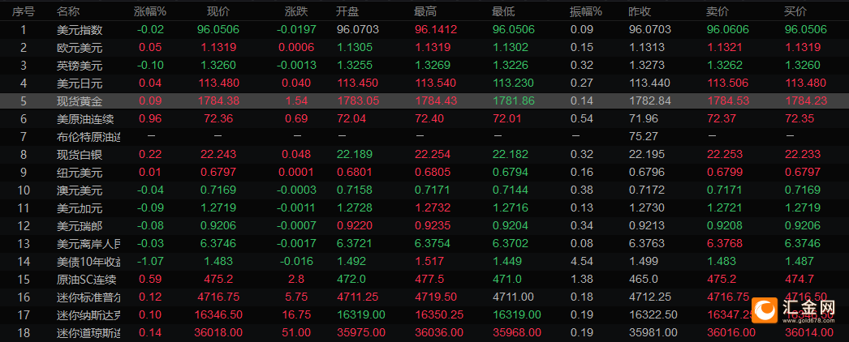Click the 序号 column header
Image resolution: width=849 pixels, height=342 pixels.
click(x=24, y=11)
